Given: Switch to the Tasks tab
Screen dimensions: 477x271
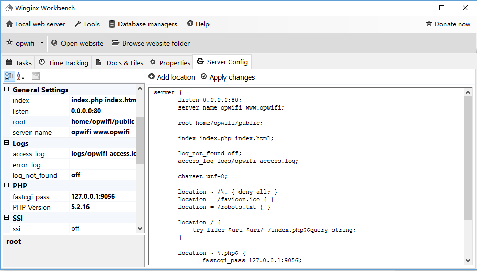Looking at the screenshot, I should click(x=18, y=63).
